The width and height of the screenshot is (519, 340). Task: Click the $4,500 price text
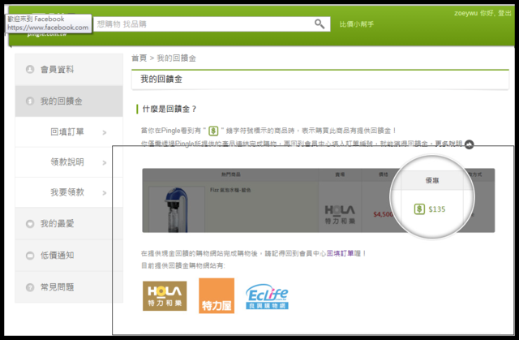pyautogui.click(x=383, y=214)
